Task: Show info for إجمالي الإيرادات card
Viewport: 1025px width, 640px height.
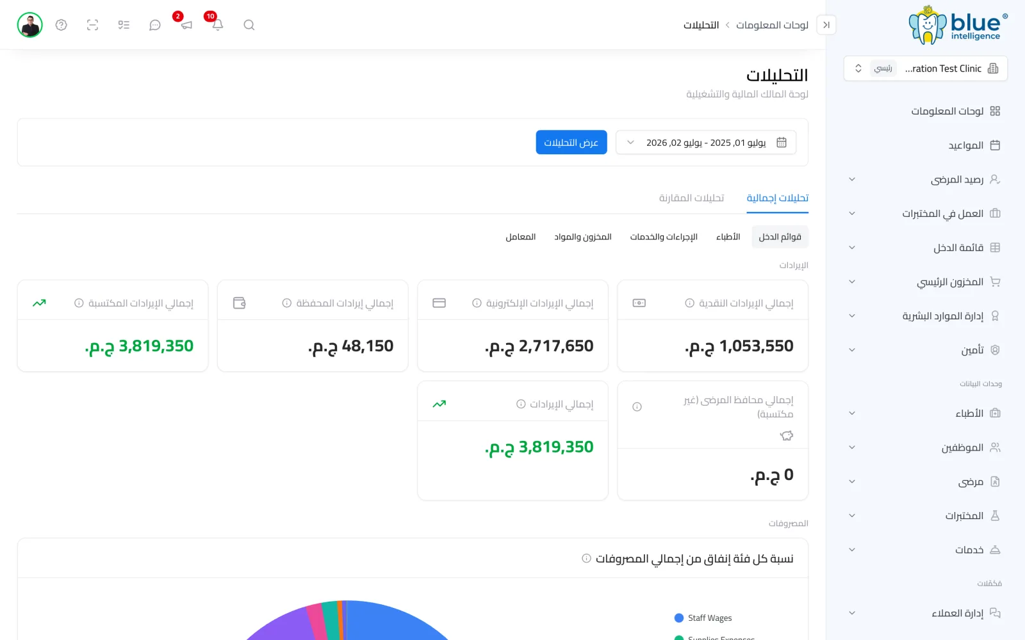Action: [x=521, y=404]
